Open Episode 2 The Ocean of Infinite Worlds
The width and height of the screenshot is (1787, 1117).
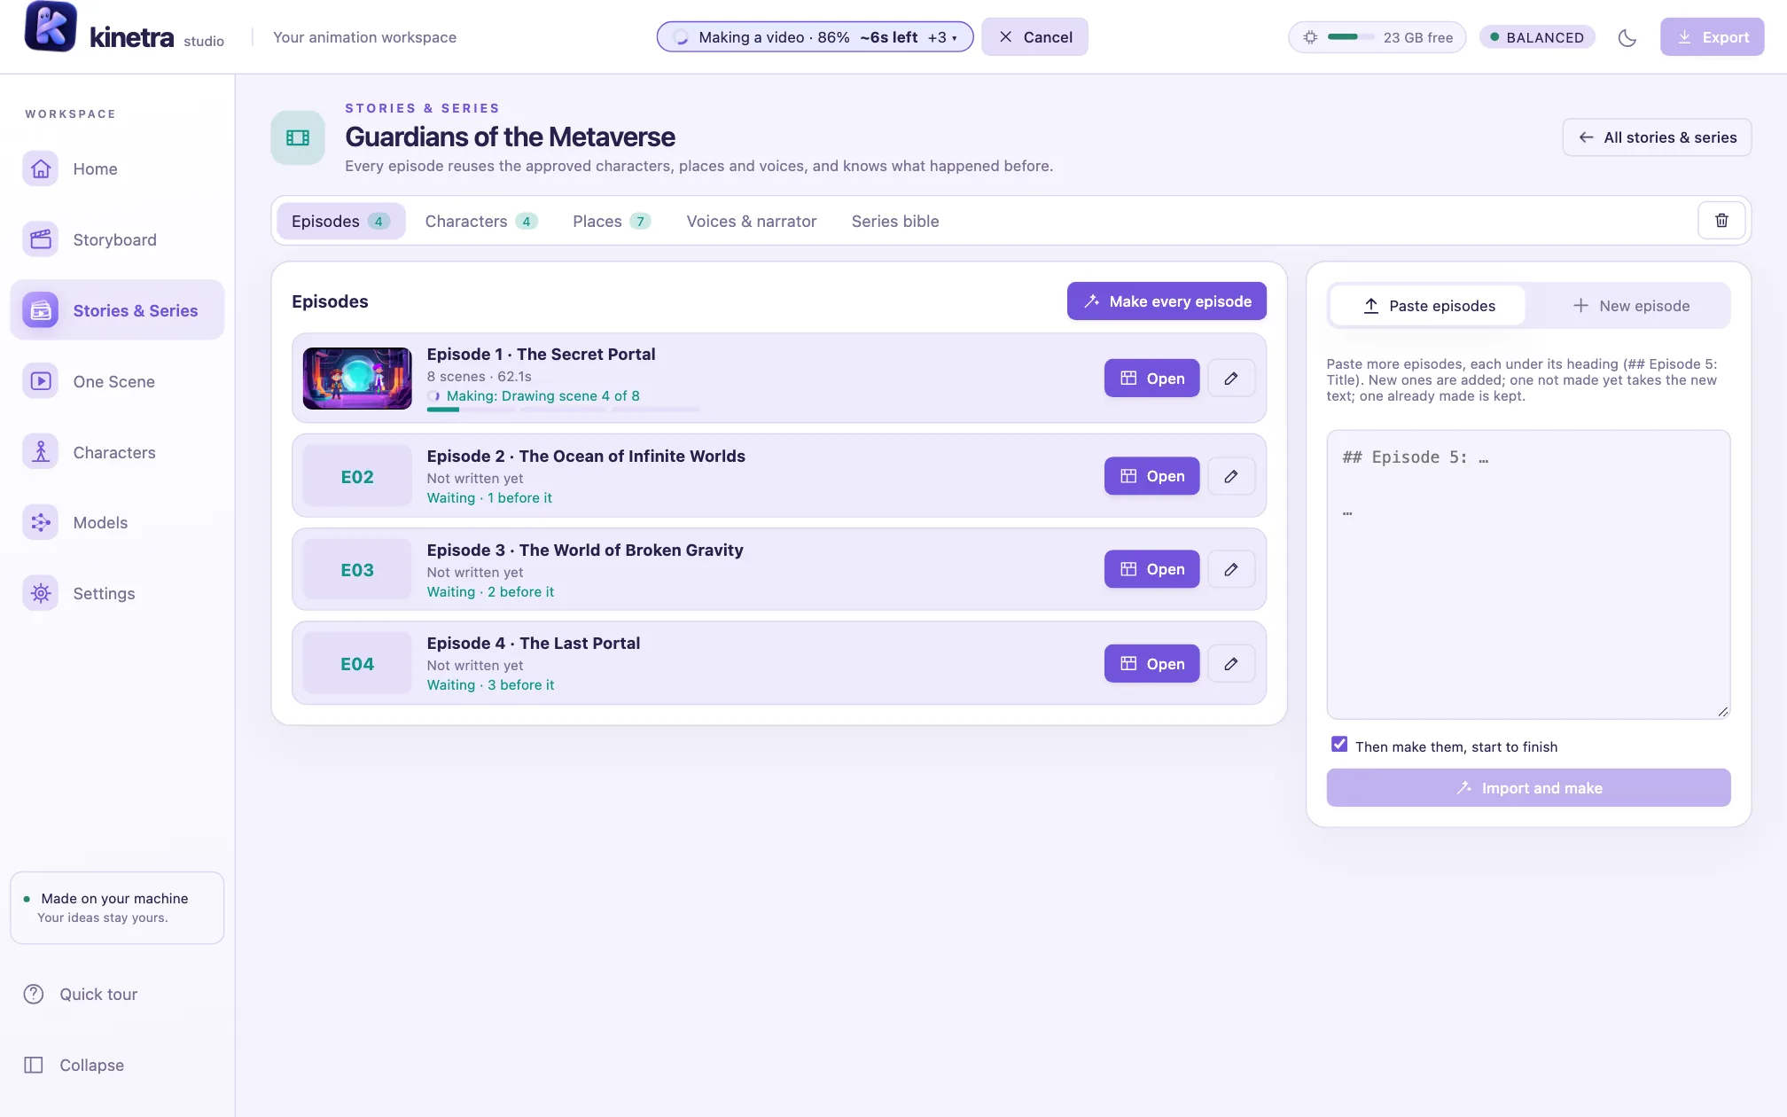point(1151,476)
